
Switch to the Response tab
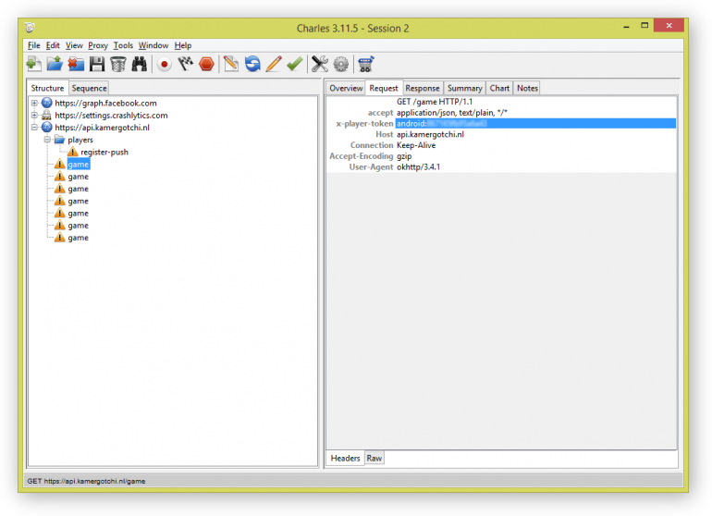[x=423, y=88]
